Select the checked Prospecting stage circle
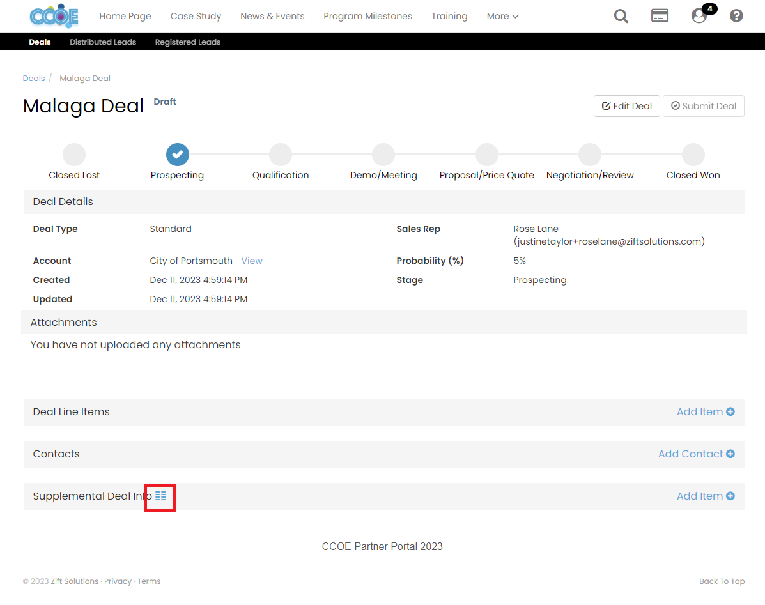The height and width of the screenshot is (605, 765). pyautogui.click(x=178, y=155)
